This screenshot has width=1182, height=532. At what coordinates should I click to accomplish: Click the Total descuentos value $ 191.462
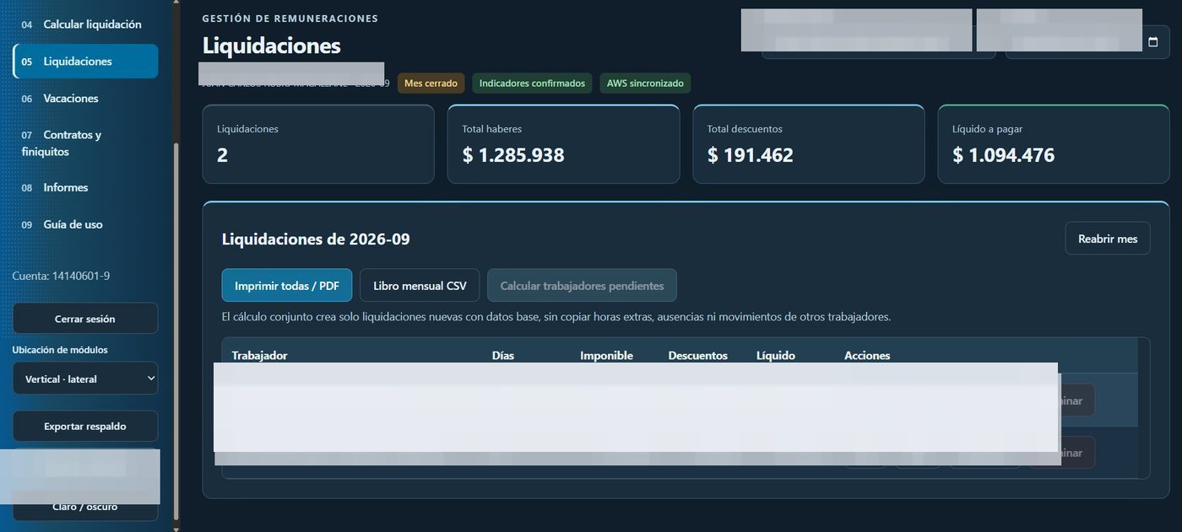pos(751,155)
